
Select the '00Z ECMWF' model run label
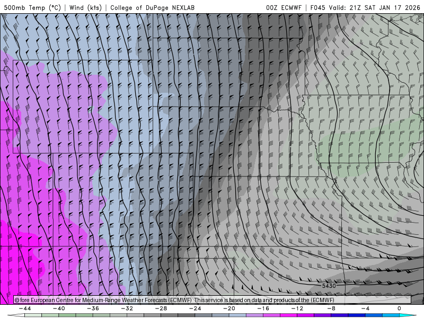point(284,7)
